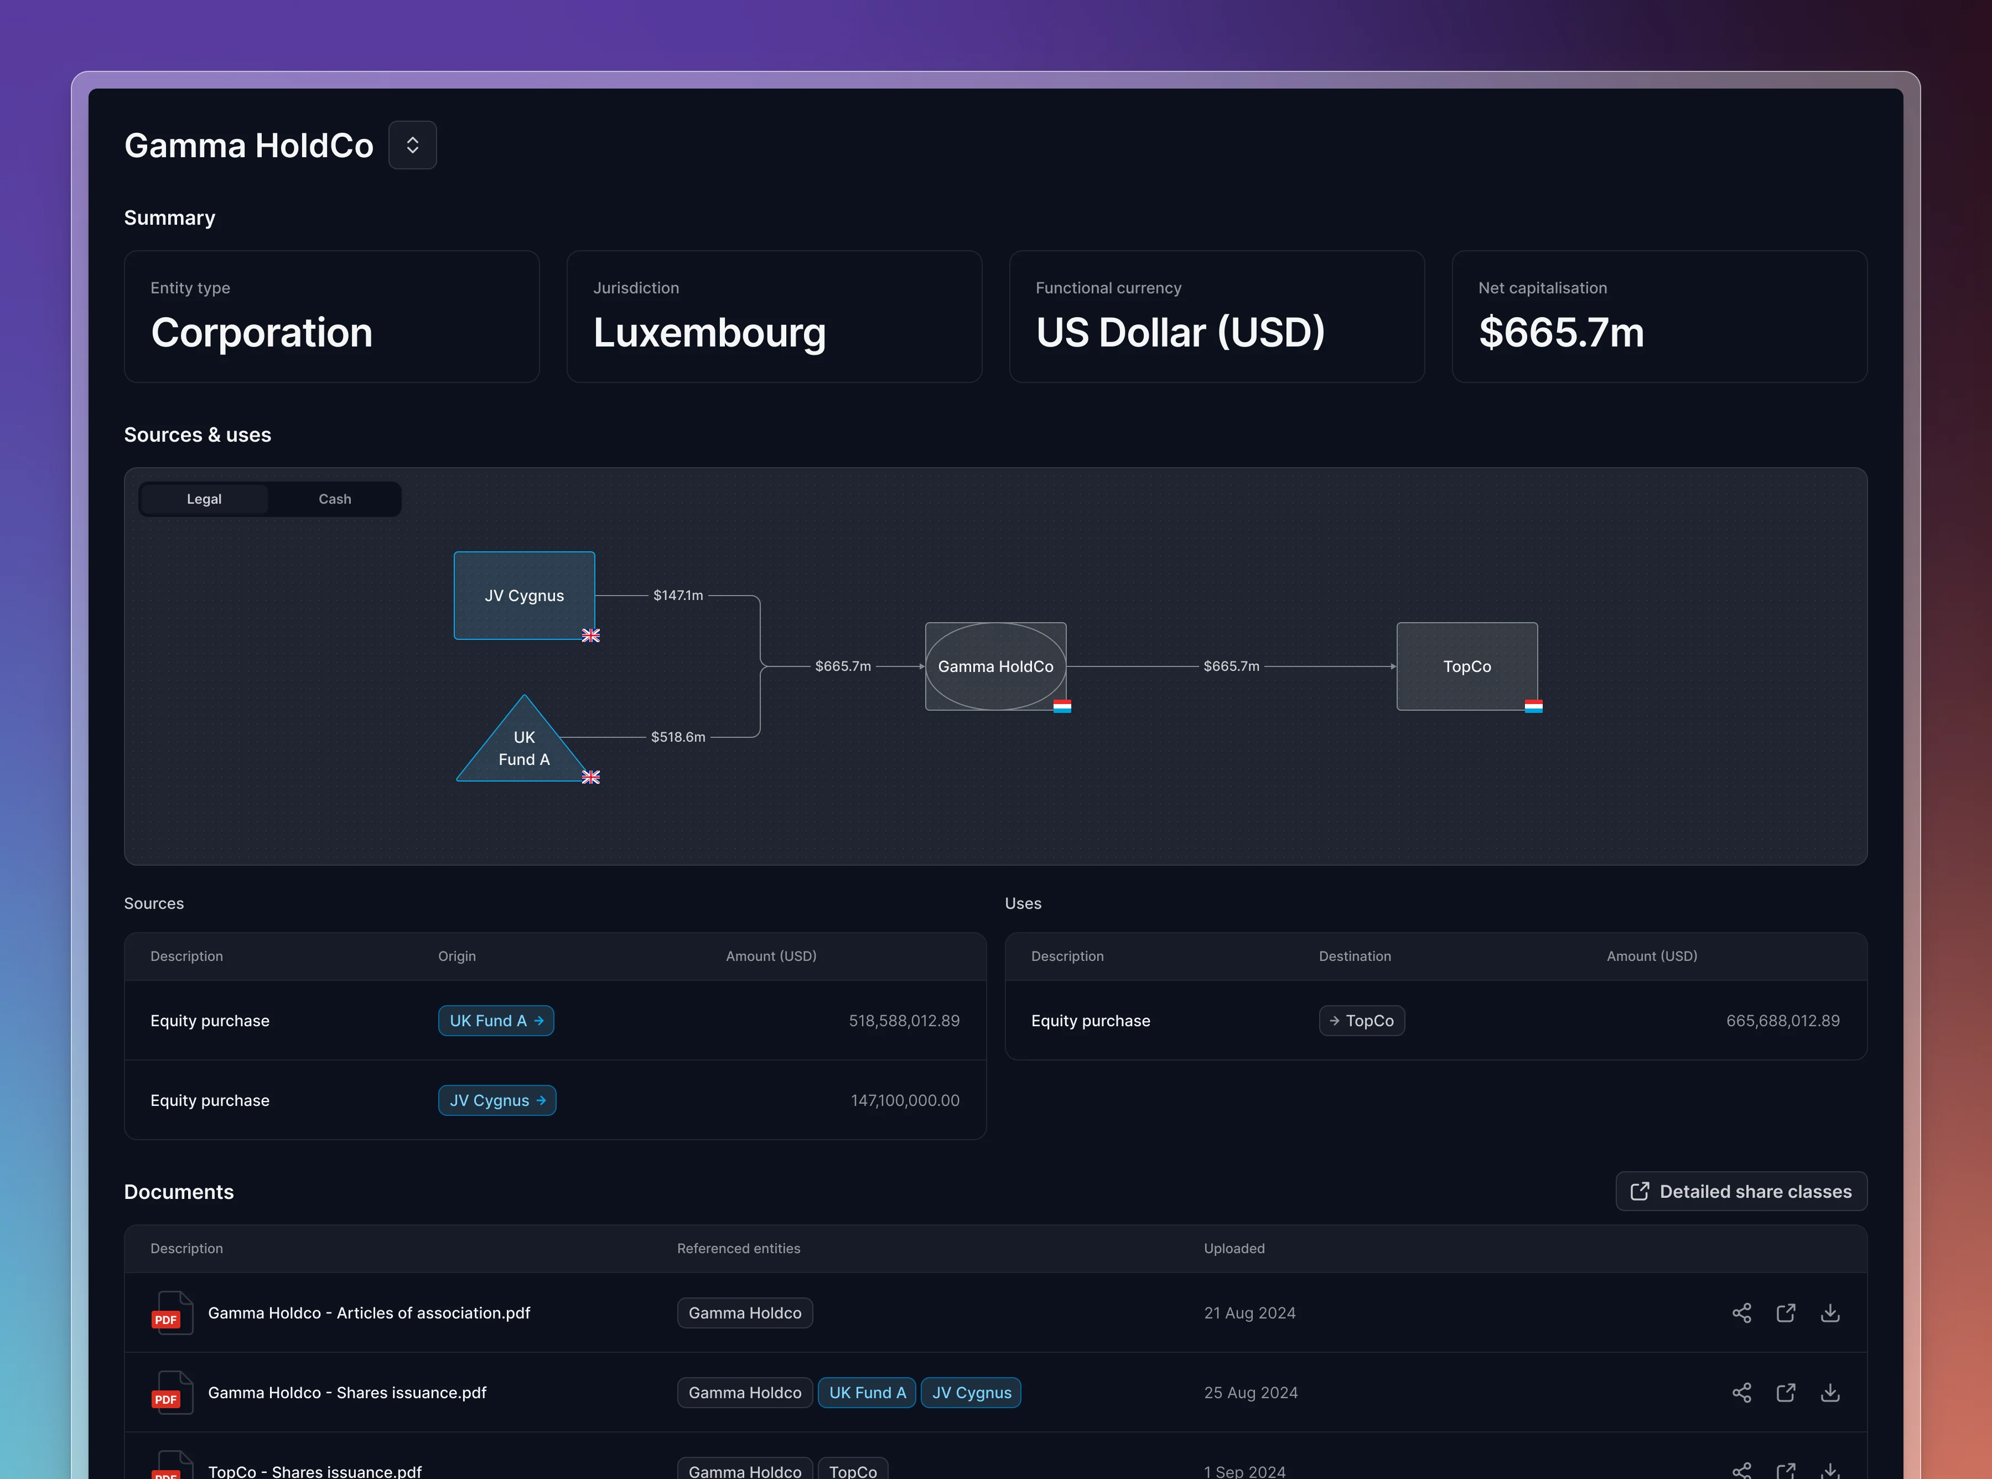Switch to the Cash view
1992x1479 pixels.
[x=334, y=499]
